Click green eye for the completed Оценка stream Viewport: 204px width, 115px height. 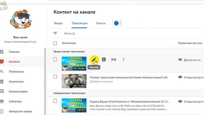tap(180, 101)
